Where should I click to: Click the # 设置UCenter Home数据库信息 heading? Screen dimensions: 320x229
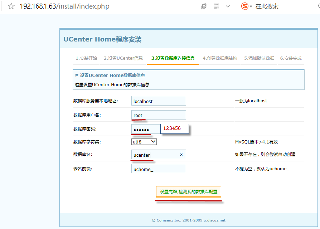[x=110, y=75]
